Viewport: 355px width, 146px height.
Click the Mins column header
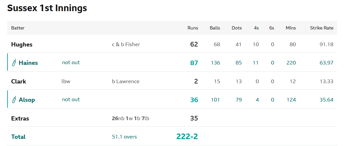pos(291,28)
